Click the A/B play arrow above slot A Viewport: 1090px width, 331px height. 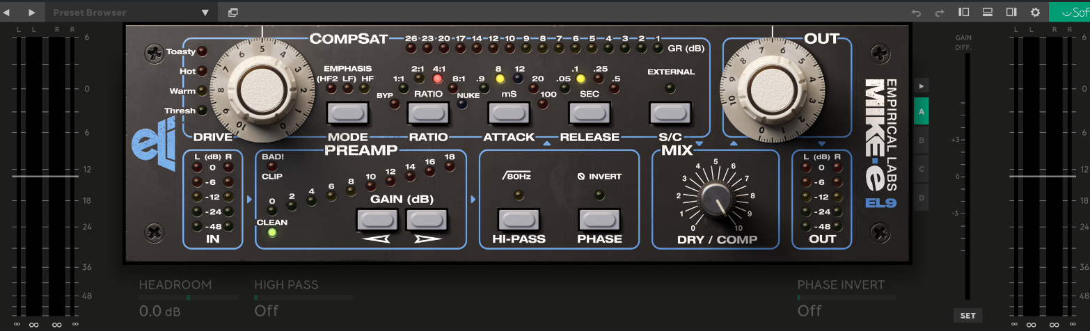point(922,86)
